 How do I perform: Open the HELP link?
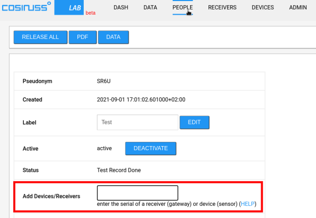point(248,204)
